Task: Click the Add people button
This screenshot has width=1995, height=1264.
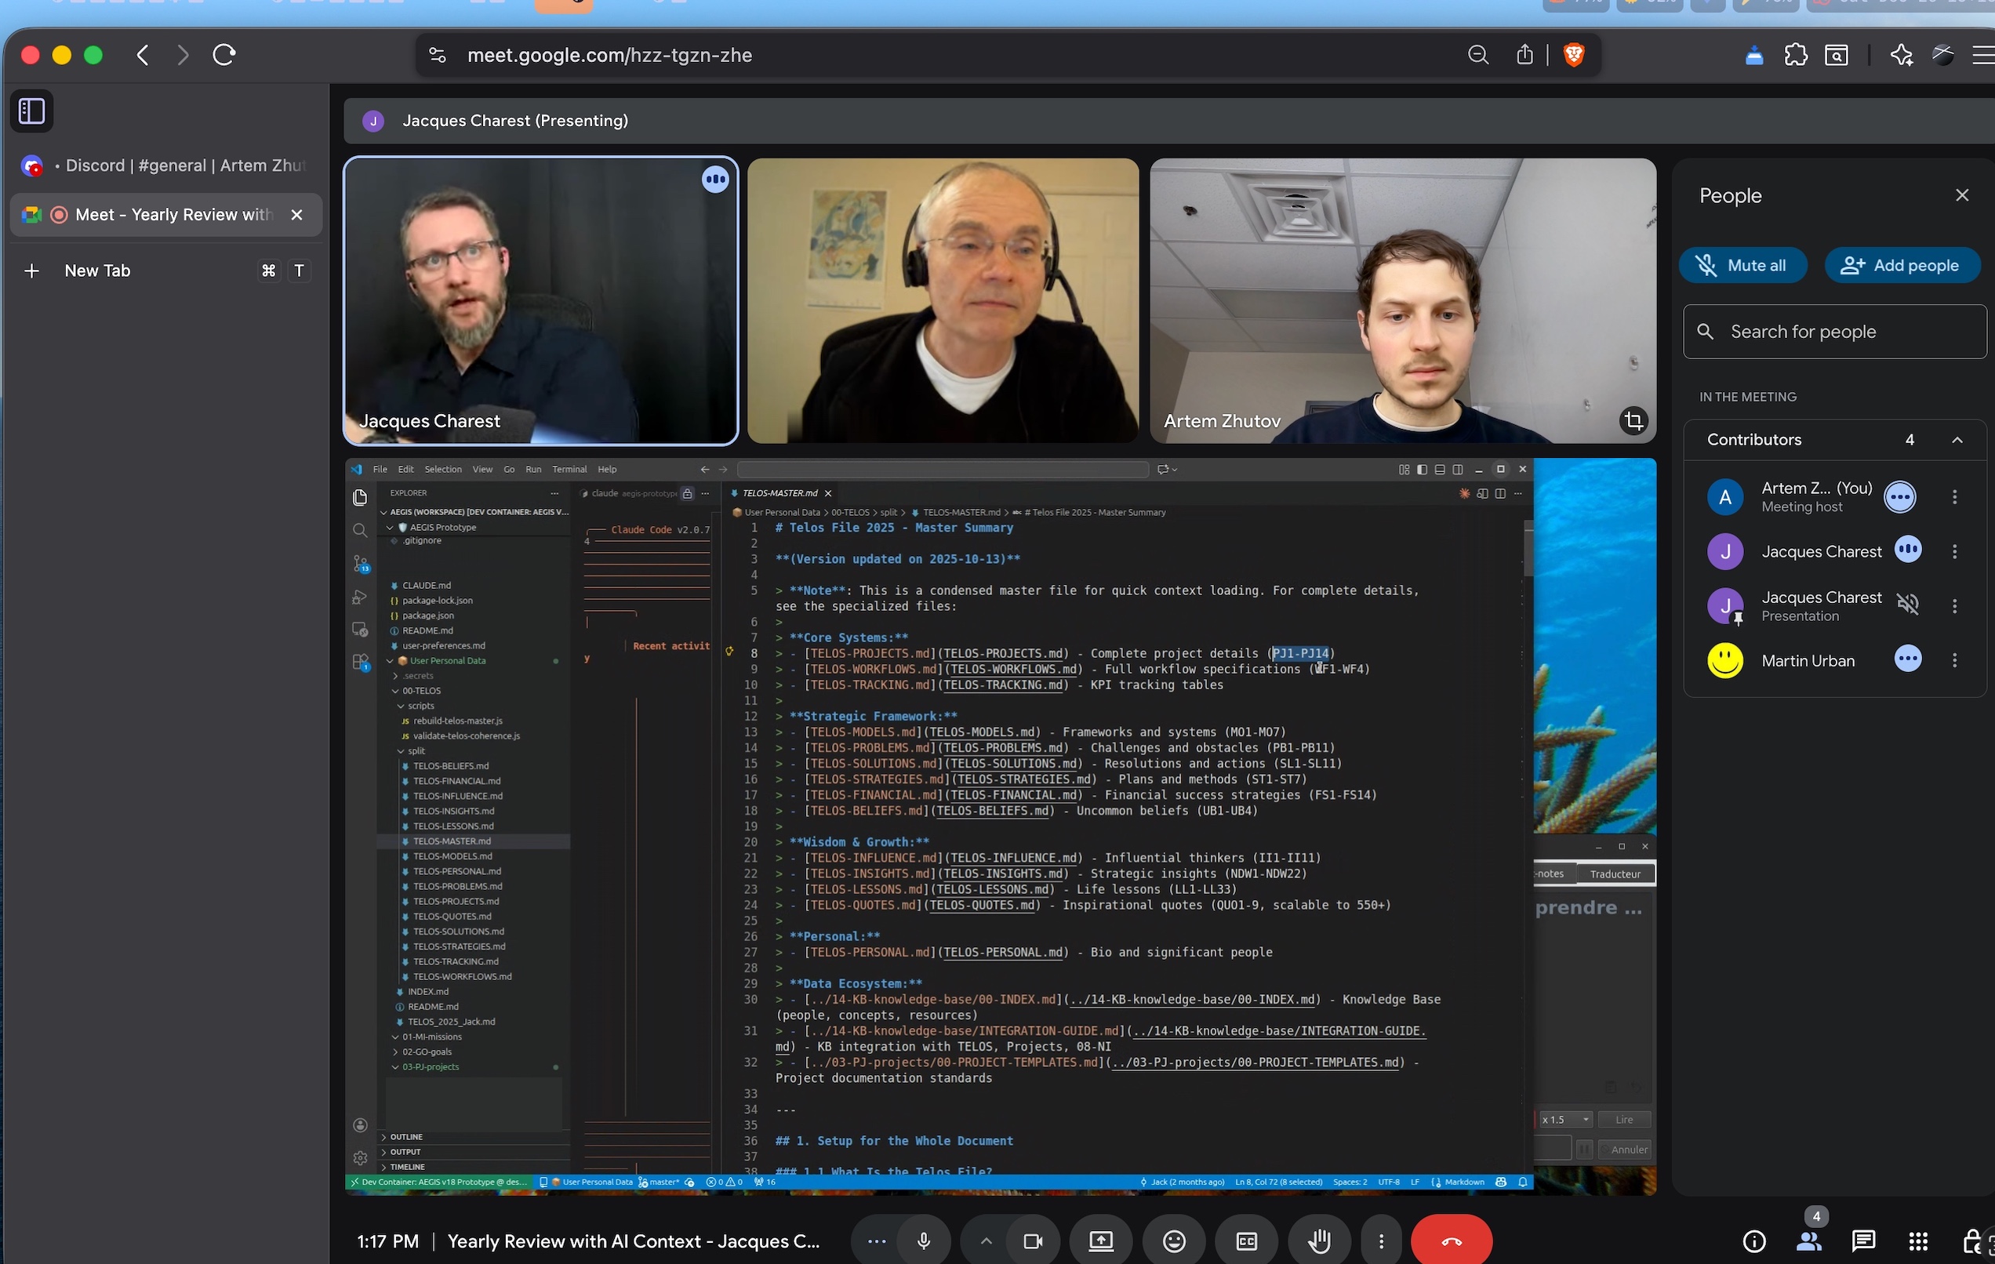Action: 1902,265
